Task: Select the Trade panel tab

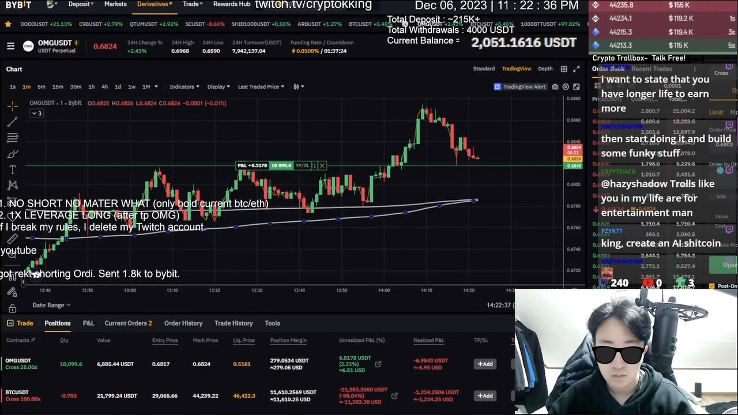Action: click(20, 323)
